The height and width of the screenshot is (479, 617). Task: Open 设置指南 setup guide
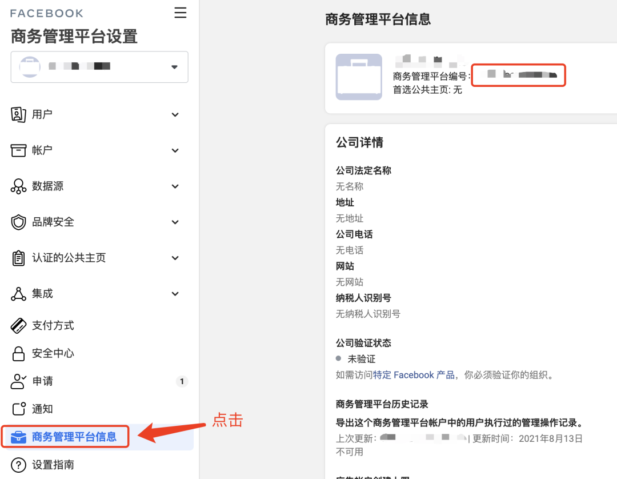(53, 465)
